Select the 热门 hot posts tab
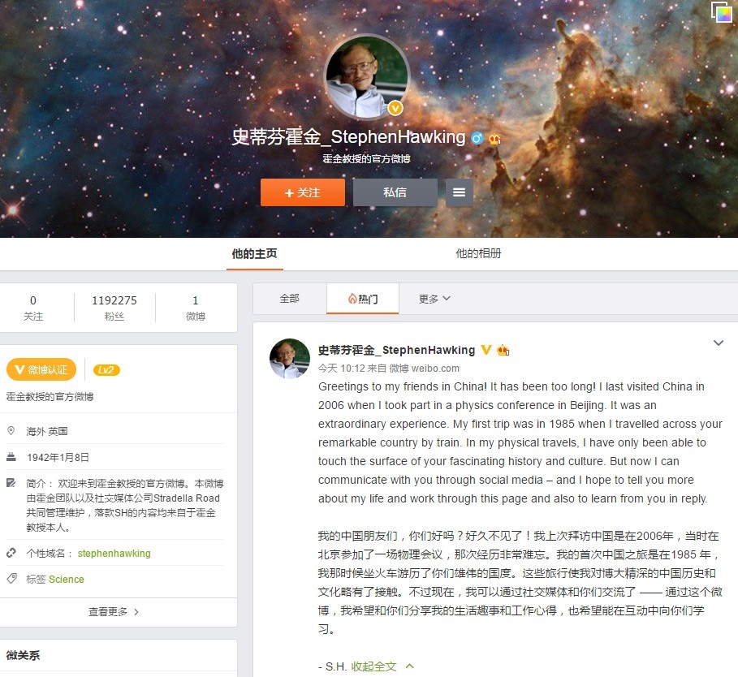The height and width of the screenshot is (677, 738). point(363,299)
